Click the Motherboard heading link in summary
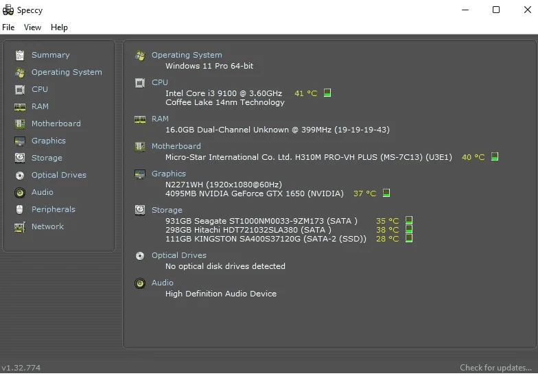538x376 pixels. coord(176,146)
